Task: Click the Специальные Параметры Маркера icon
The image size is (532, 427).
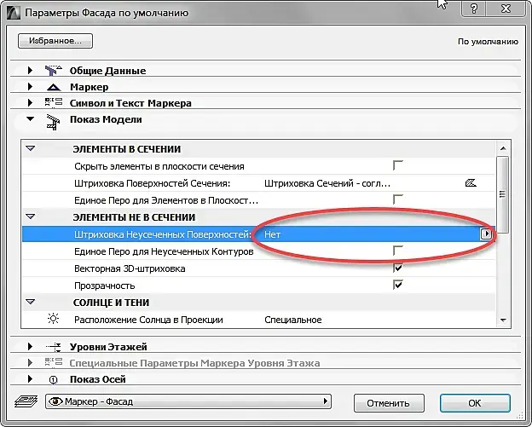Action: [x=54, y=362]
